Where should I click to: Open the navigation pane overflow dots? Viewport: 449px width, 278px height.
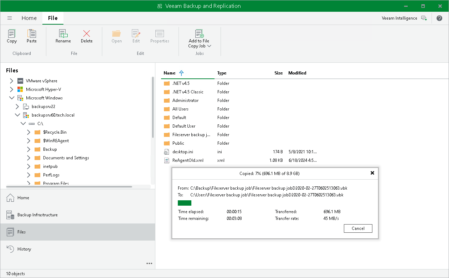coord(149,263)
